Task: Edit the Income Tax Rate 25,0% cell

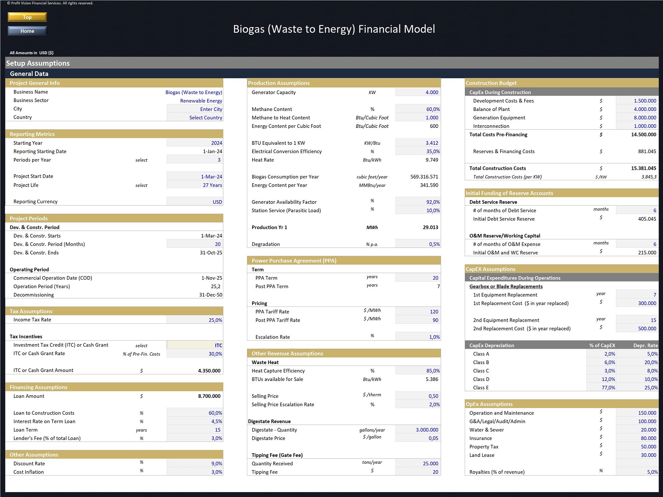Action: 195,320
